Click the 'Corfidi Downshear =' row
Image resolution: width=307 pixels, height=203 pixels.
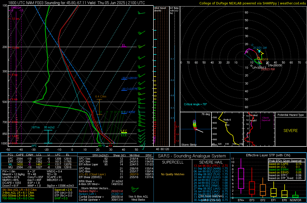pos(101,197)
